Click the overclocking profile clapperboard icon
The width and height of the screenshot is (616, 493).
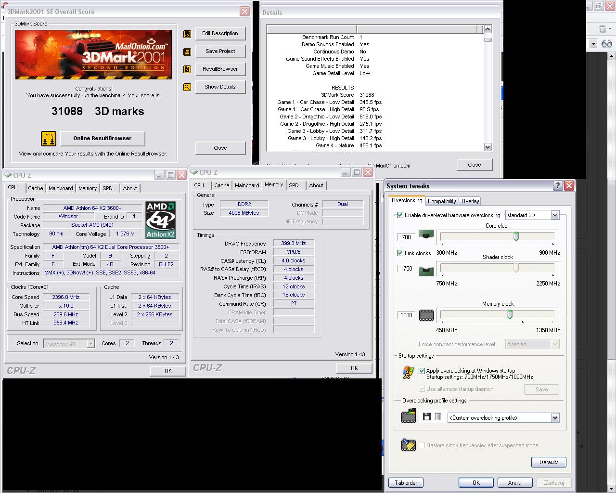408,415
